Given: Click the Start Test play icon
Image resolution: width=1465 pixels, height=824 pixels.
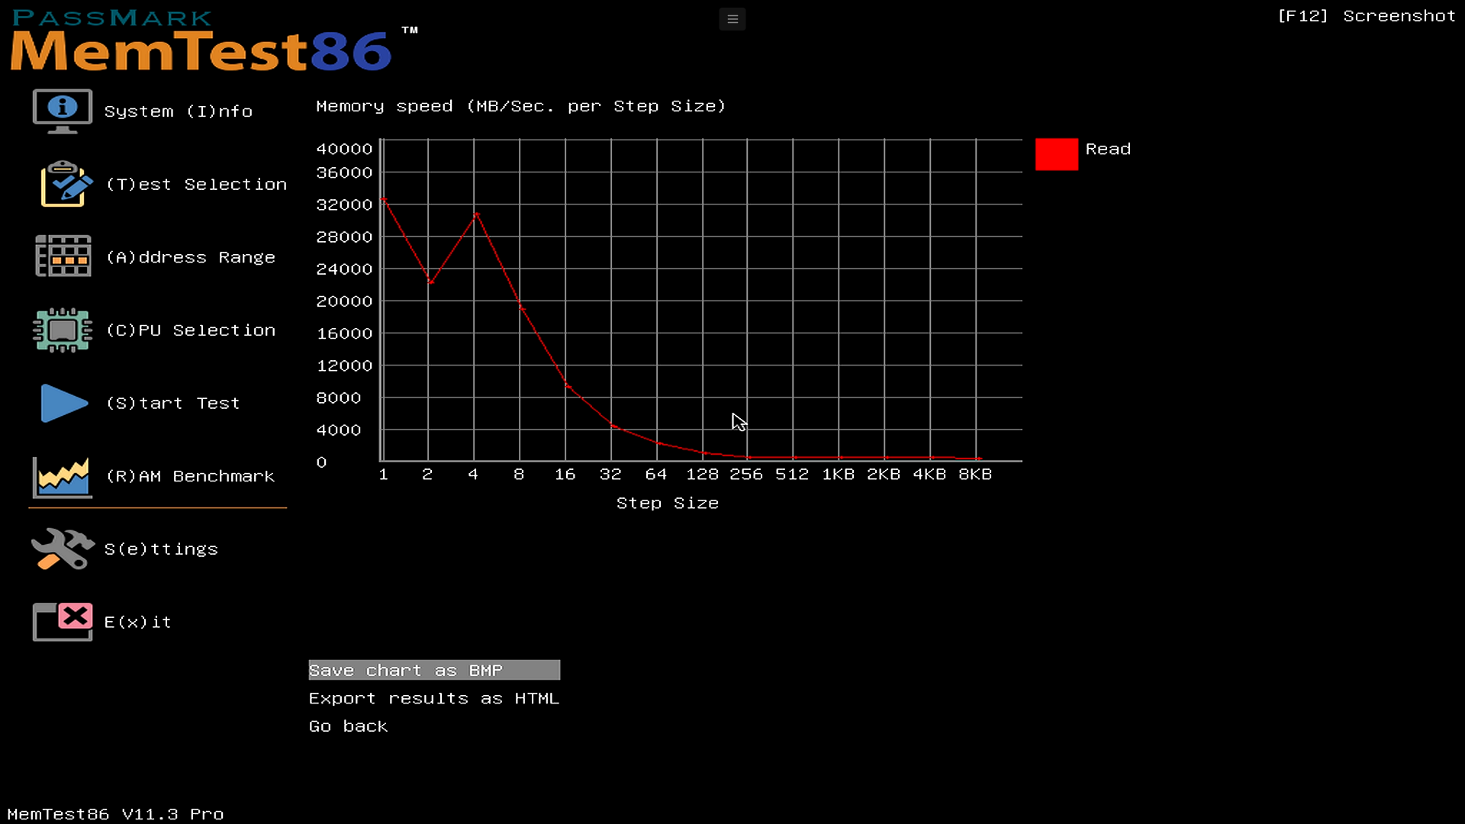Looking at the screenshot, I should (x=64, y=403).
